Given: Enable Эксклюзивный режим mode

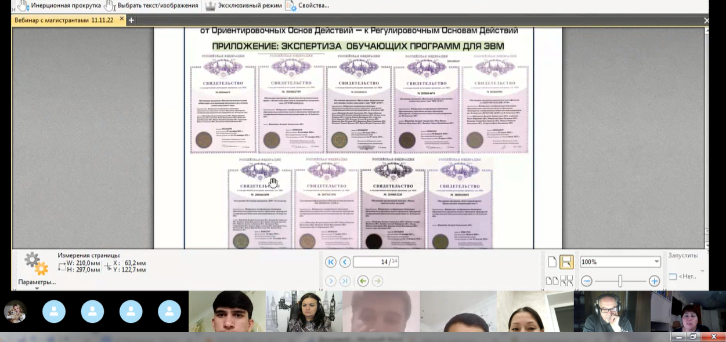Looking at the screenshot, I should (x=243, y=6).
